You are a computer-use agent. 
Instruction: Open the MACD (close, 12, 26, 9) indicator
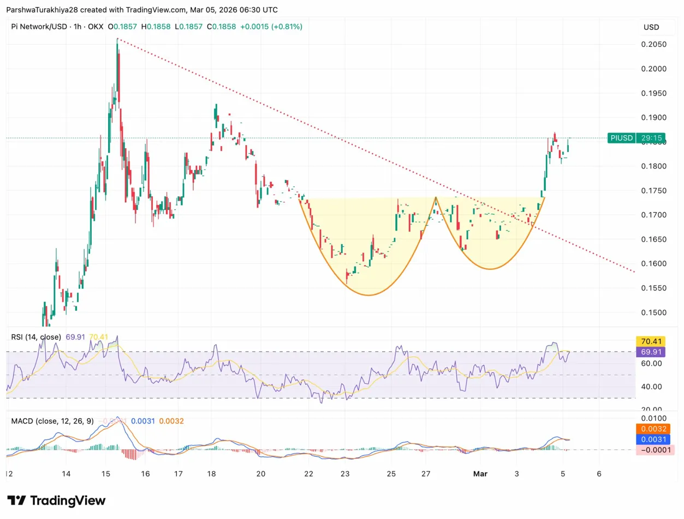pyautogui.click(x=52, y=421)
